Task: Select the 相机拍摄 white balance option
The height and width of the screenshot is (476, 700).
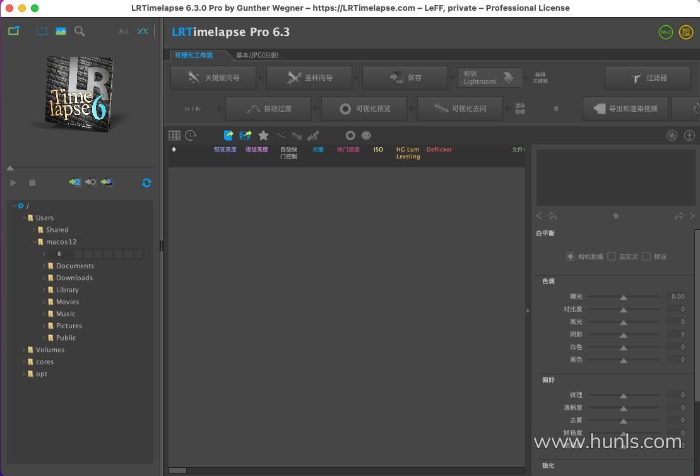Action: pyautogui.click(x=570, y=256)
